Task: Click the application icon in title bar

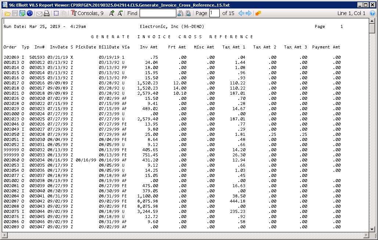Action: click(x=5, y=5)
